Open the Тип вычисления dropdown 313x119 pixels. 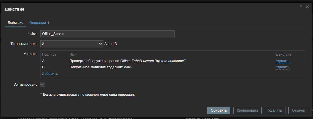(x=71, y=44)
